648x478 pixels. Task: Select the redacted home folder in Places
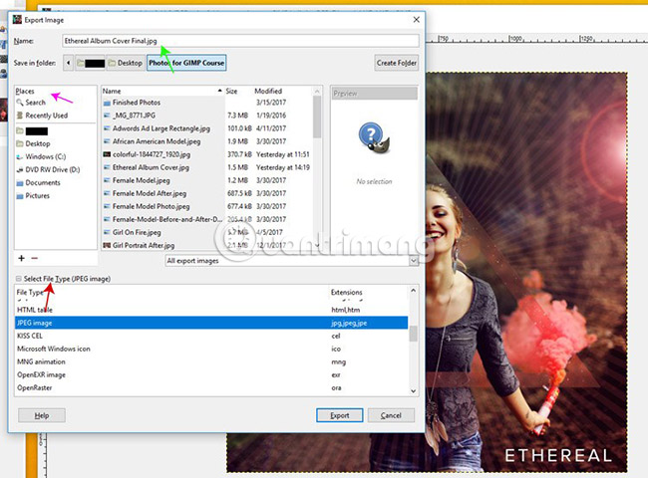coord(32,131)
